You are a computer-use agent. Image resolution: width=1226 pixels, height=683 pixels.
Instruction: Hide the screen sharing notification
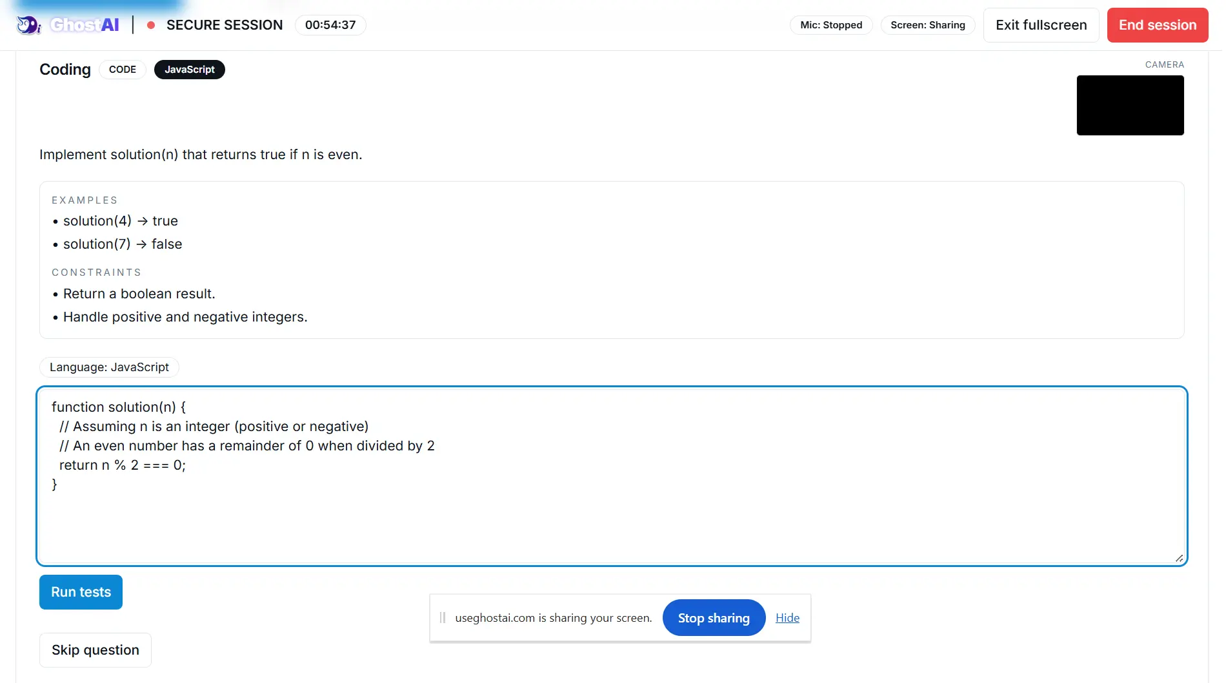tap(787, 618)
